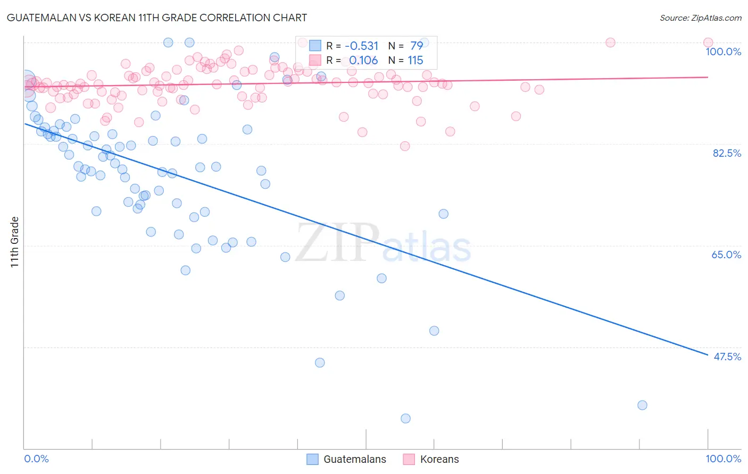
Task: Click the 47.5% y-axis tick label
Action: (x=727, y=357)
